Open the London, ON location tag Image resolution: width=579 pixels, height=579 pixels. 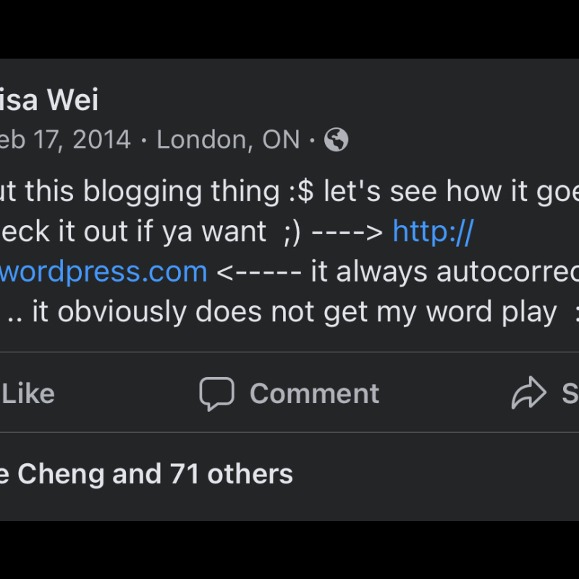[x=228, y=140]
